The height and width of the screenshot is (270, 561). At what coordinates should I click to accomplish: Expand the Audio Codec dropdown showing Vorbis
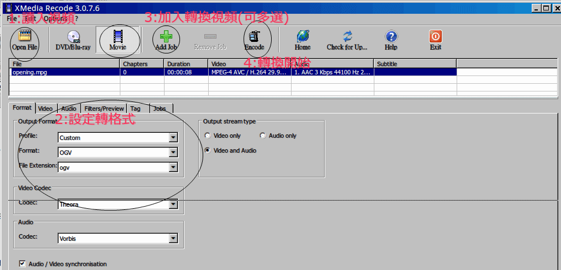click(173, 238)
